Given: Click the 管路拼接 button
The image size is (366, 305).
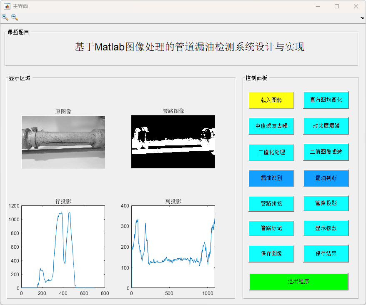Looking at the screenshot, I should [271, 203].
